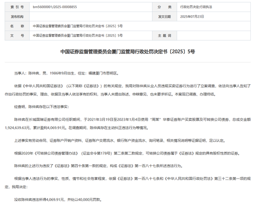Viewport: 254px width, 203px height.
Task: Click the empty 发布机构 value cell
Action: (91, 17)
